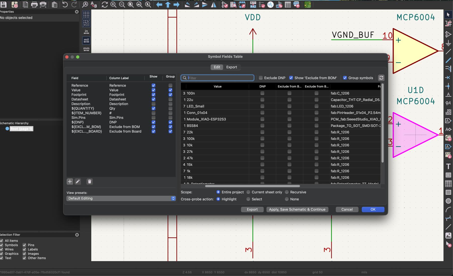Viewport: 453px width, 276px height.
Task: Select the Add Image tool
Action: (448, 235)
